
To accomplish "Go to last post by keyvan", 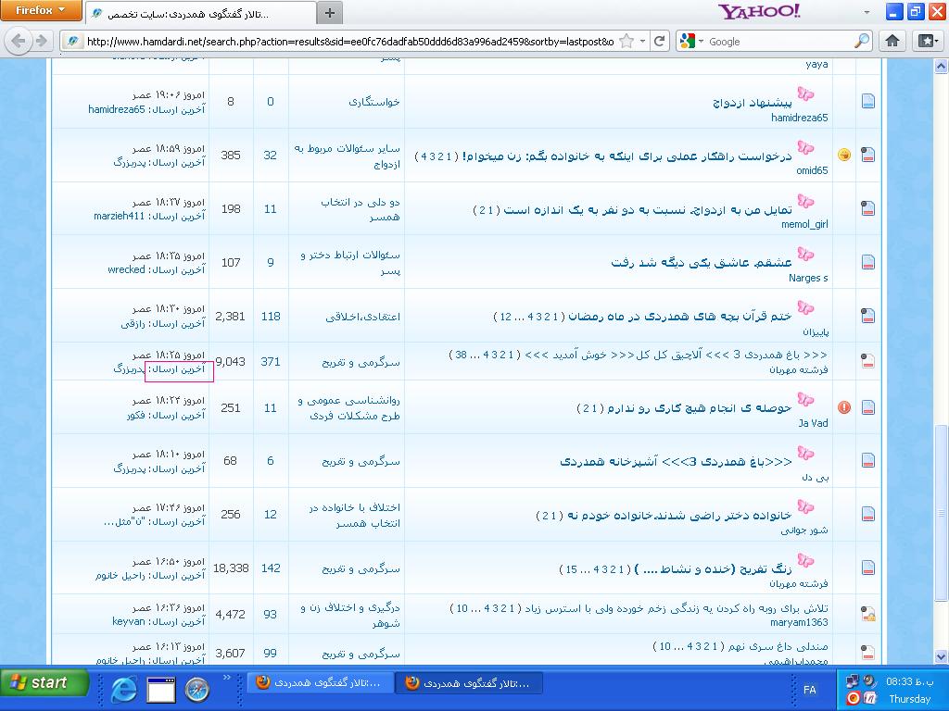I will pyautogui.click(x=128, y=621).
